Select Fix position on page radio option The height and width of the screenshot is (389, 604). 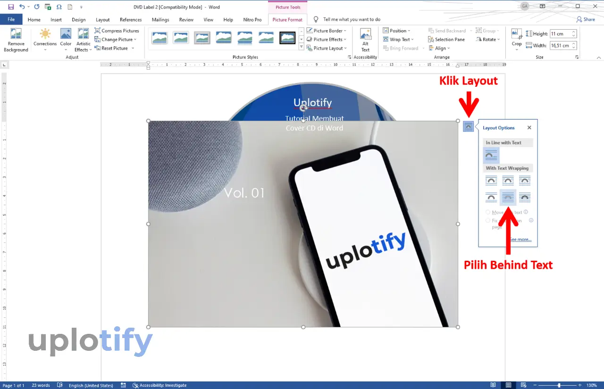click(488, 220)
